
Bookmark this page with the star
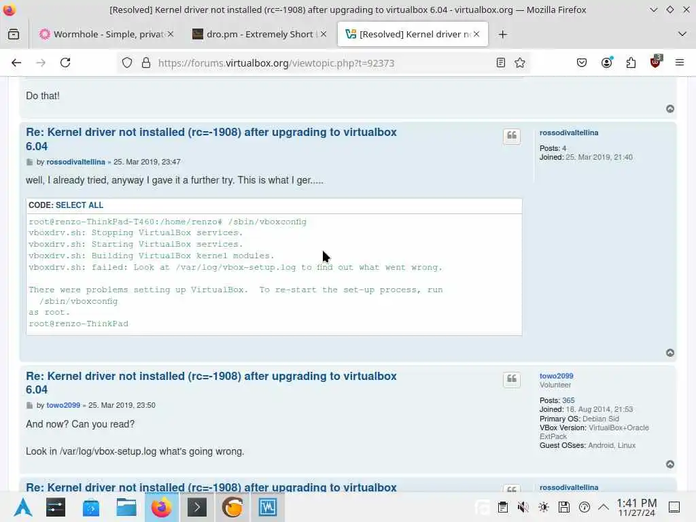[x=520, y=63]
